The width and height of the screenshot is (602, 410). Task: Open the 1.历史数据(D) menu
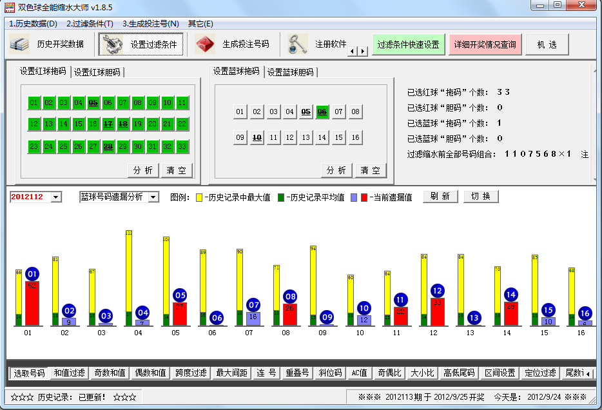coord(33,24)
